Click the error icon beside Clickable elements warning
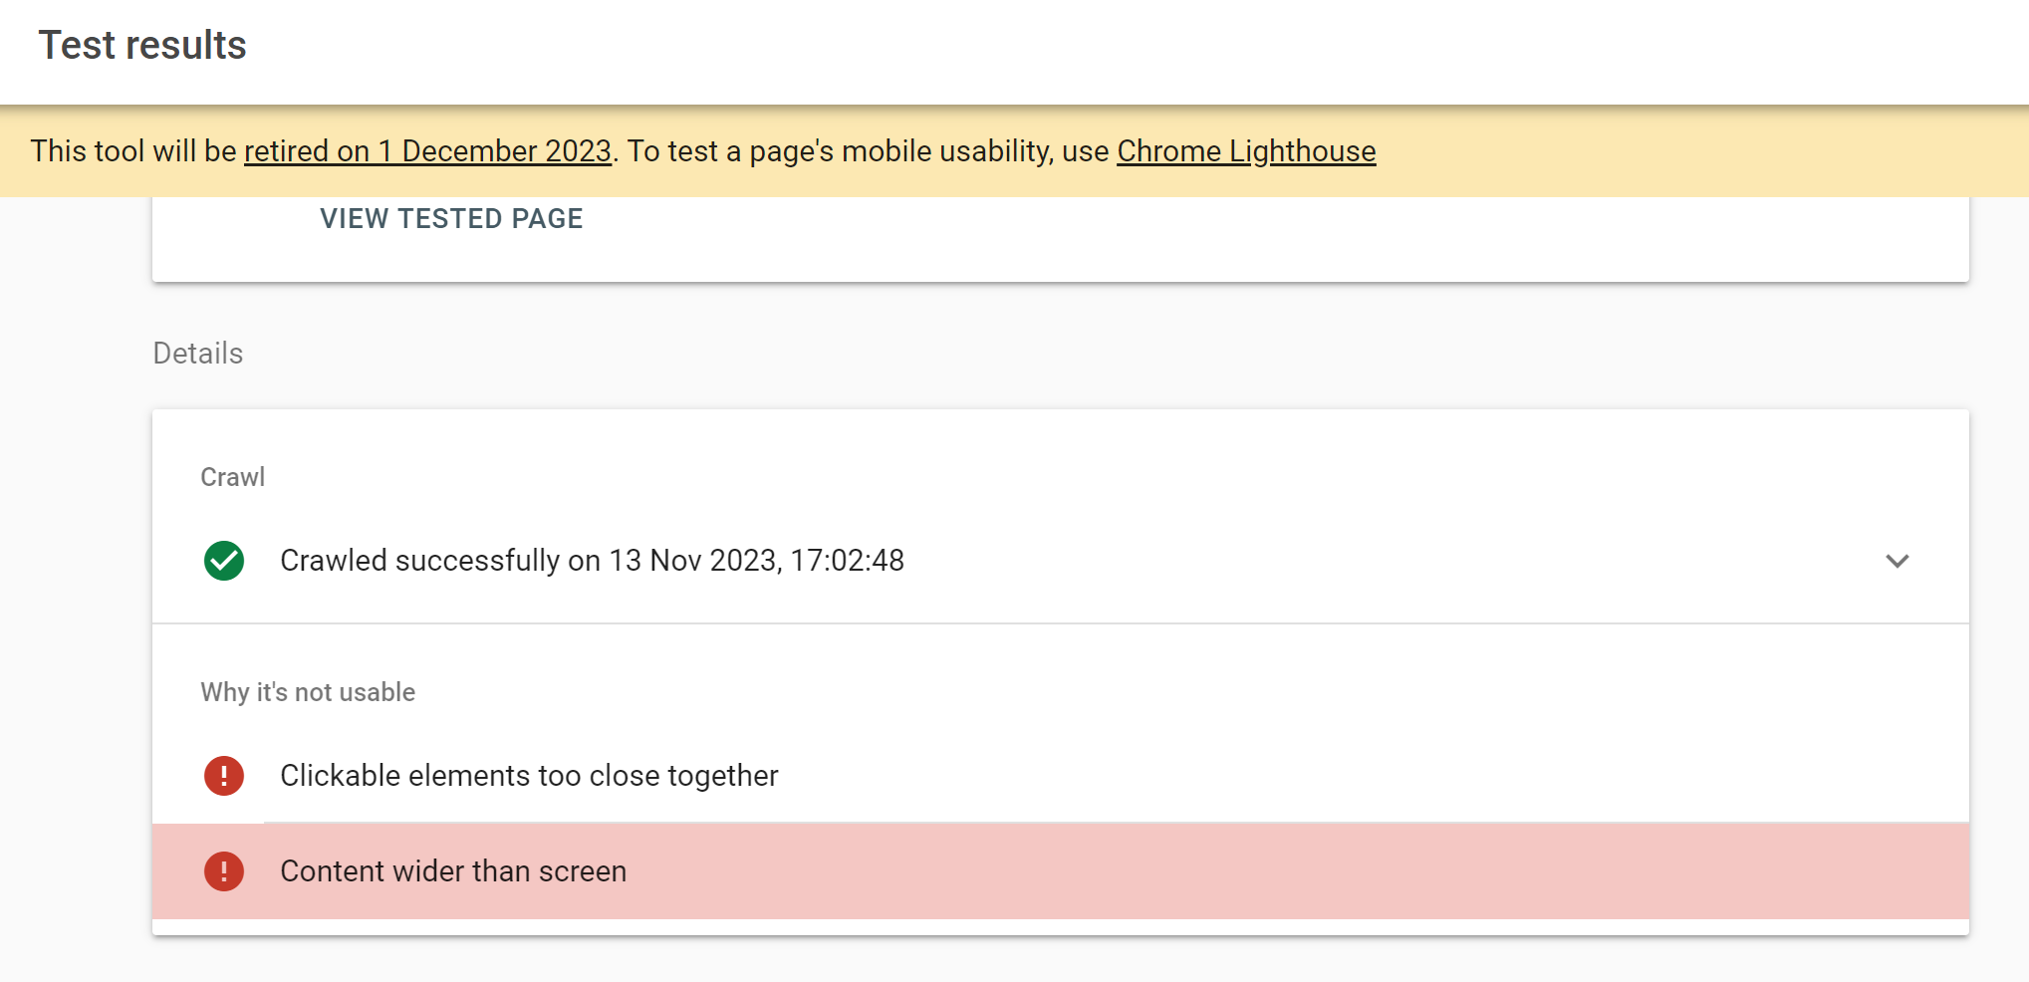 [x=223, y=776]
